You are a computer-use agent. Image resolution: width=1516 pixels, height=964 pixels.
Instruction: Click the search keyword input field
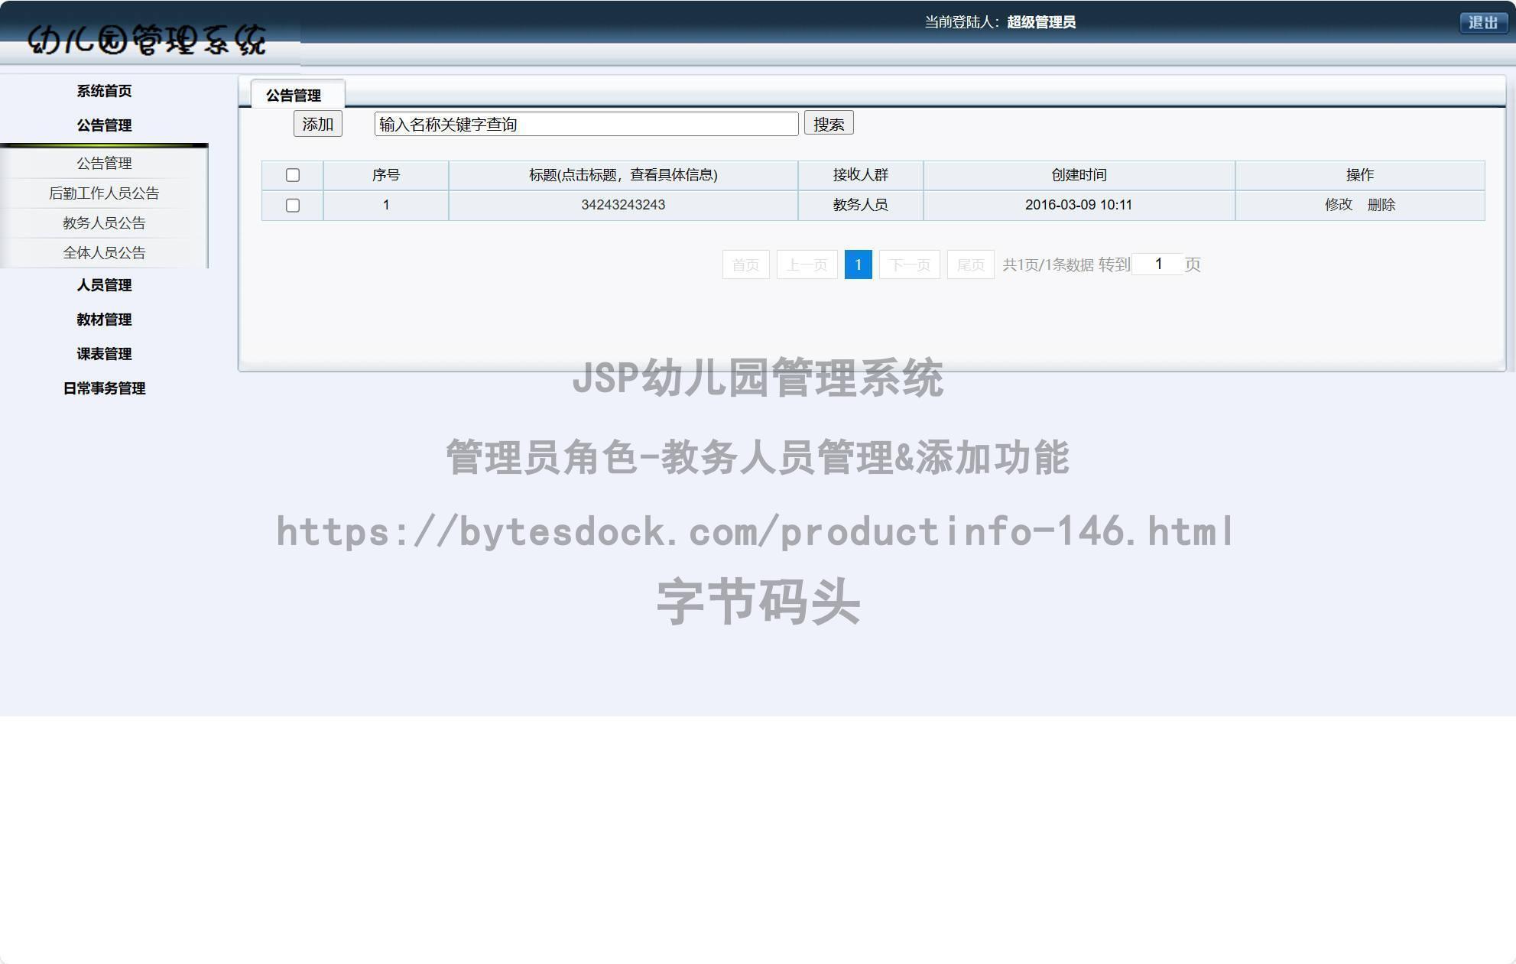point(586,123)
